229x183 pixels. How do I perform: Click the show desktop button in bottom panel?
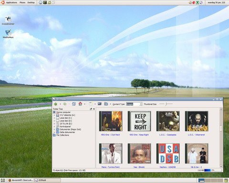coord(3,180)
